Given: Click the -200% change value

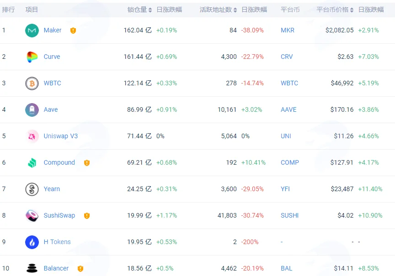Looking at the screenshot, I should [x=250, y=242].
